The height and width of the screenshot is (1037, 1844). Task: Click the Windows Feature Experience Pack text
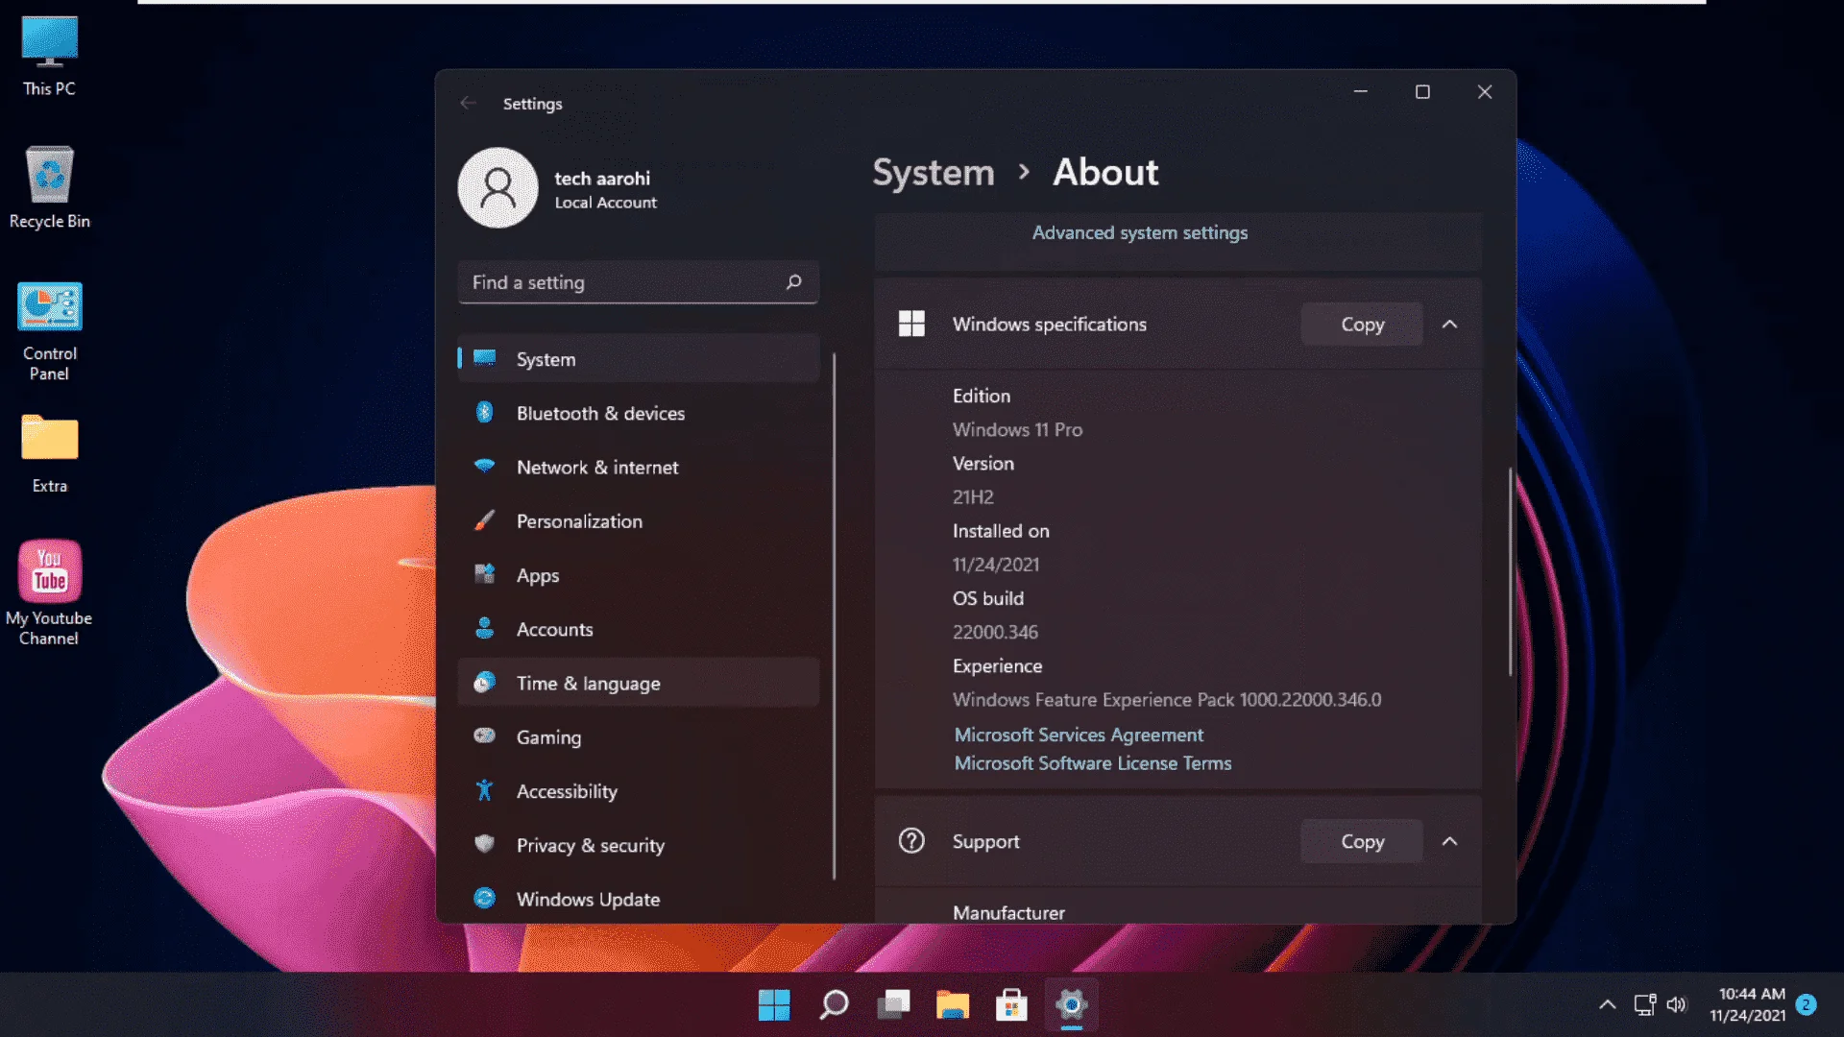pos(1167,700)
